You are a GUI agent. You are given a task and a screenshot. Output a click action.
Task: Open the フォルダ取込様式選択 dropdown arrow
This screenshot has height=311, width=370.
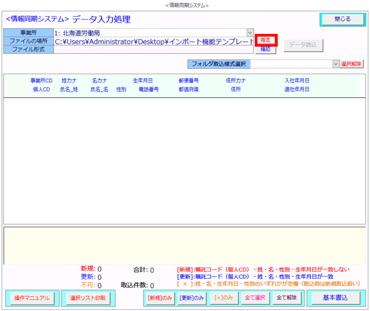click(x=336, y=64)
